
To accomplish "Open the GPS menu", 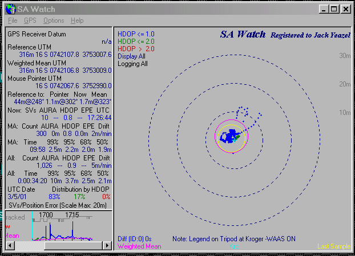I will coord(30,20).
